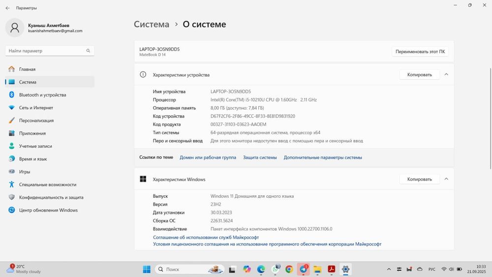Open File Explorer from the taskbar
The image size is (492, 277).
317,269
